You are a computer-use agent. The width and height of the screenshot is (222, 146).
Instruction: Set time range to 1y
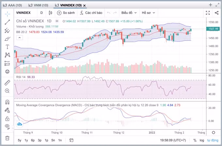(x=26, y=140)
